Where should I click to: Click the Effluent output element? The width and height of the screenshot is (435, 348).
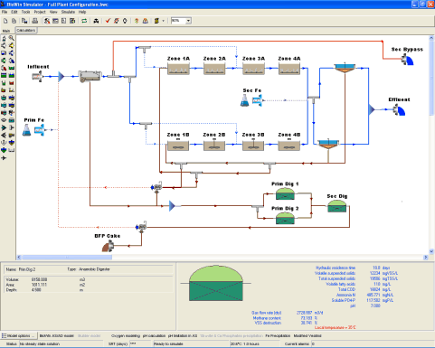pos(400,110)
